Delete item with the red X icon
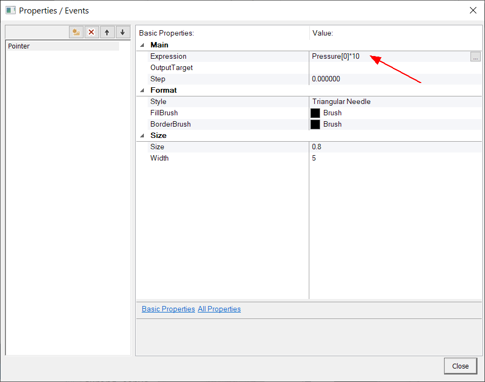This screenshot has width=485, height=382. (x=92, y=32)
